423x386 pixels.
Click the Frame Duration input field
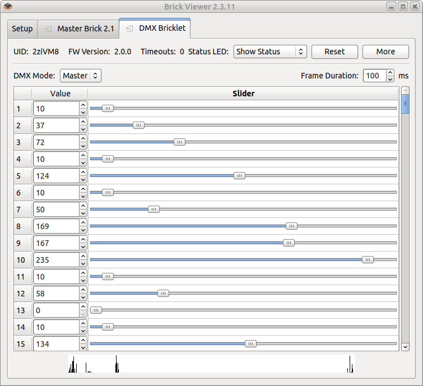(x=374, y=76)
